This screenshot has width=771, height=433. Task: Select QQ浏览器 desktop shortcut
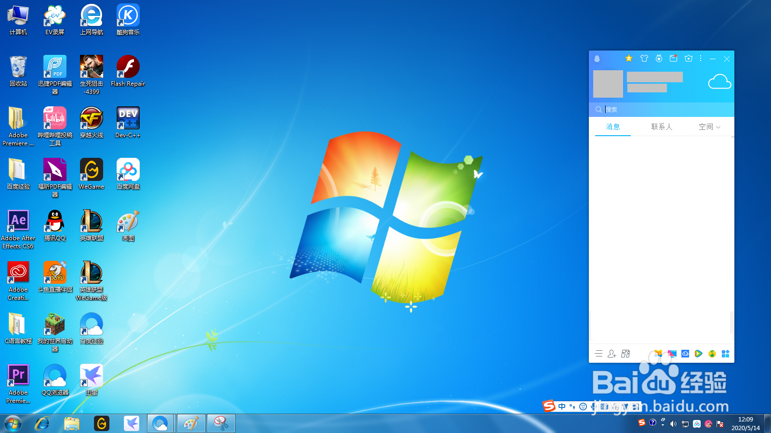pyautogui.click(x=55, y=380)
